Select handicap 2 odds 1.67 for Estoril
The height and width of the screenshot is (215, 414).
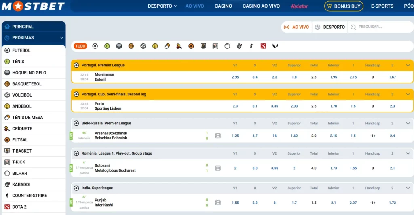(392, 77)
